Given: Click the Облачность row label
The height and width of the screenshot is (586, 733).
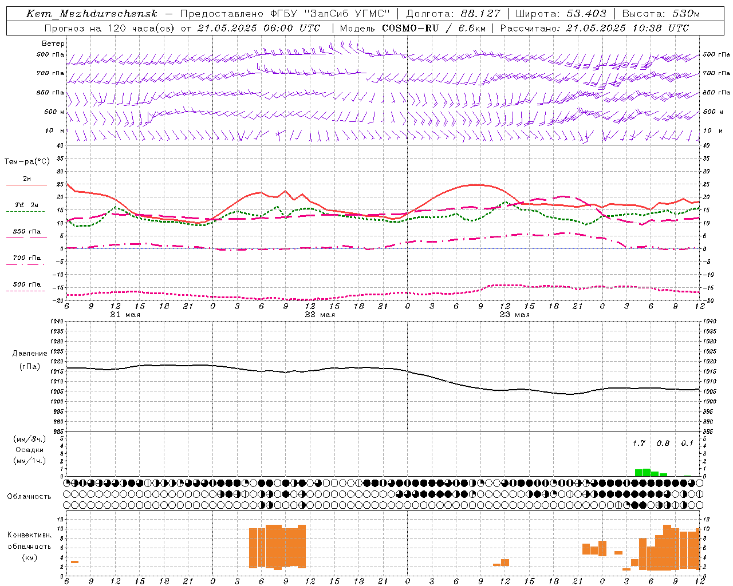Looking at the screenshot, I should click(x=29, y=496).
